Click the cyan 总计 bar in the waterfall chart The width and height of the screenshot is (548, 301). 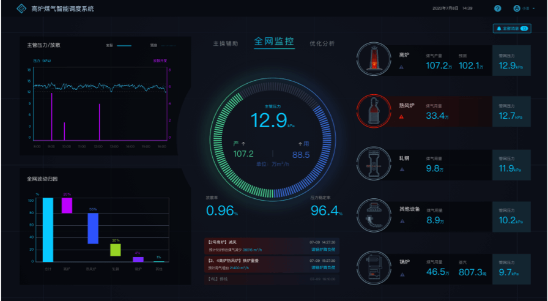coord(46,229)
